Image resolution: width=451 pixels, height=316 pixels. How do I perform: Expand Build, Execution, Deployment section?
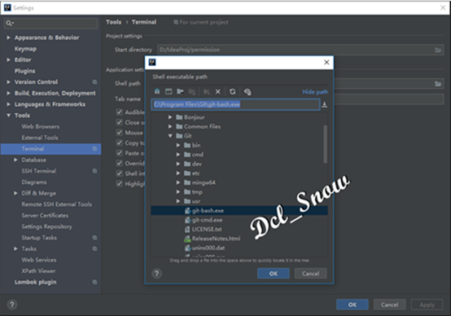tap(9, 93)
